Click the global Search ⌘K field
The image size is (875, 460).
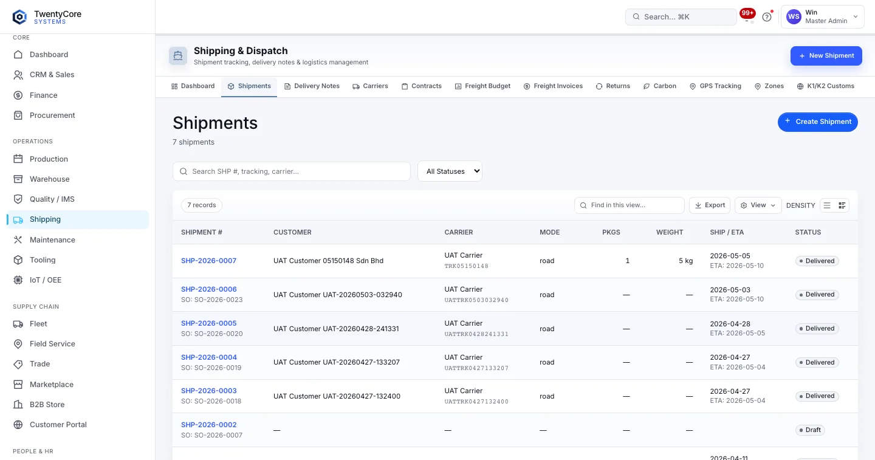point(681,17)
